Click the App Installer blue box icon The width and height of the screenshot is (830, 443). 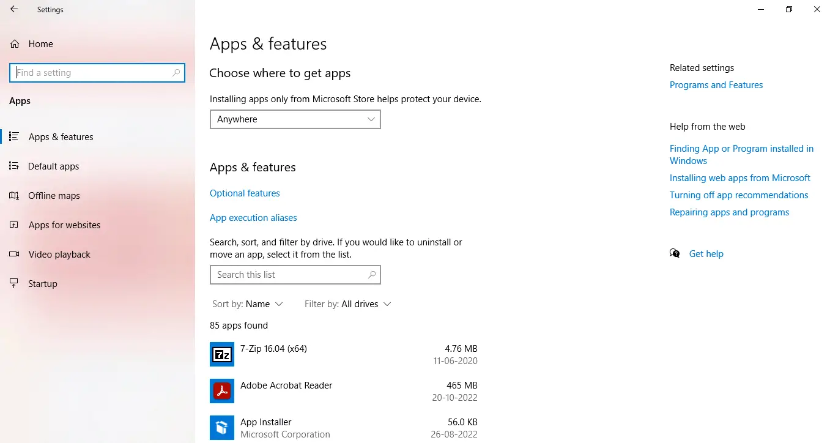click(x=221, y=428)
